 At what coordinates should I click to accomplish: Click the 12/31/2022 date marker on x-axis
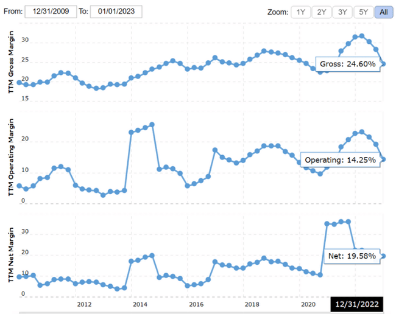click(356, 304)
